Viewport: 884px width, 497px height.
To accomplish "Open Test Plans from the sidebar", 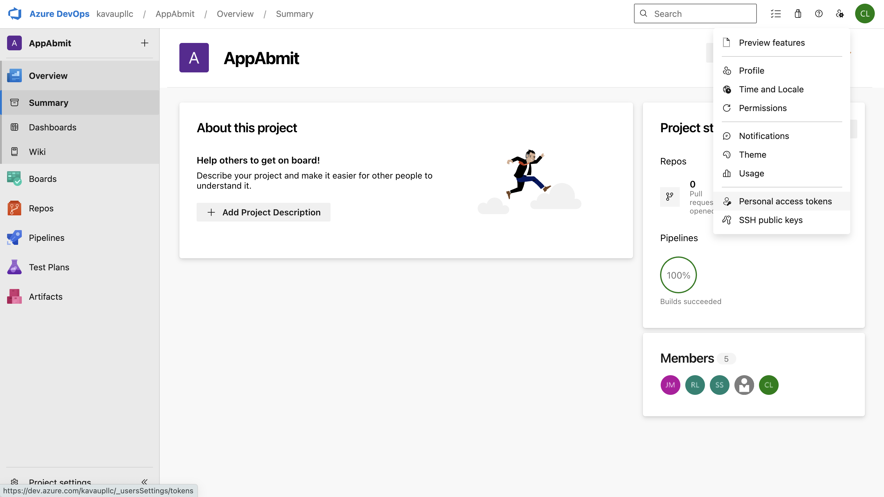I will tap(49, 267).
